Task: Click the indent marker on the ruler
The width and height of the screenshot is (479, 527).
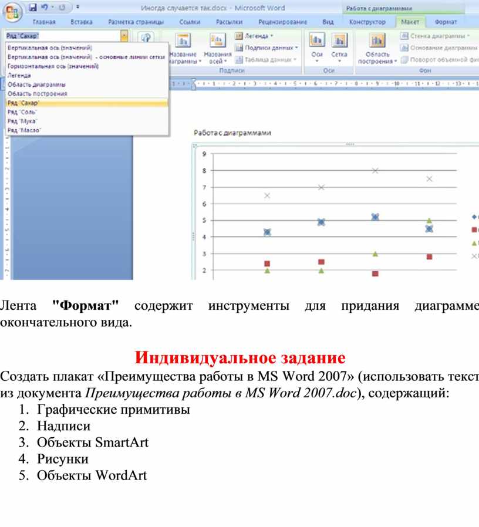Action: click(x=193, y=84)
